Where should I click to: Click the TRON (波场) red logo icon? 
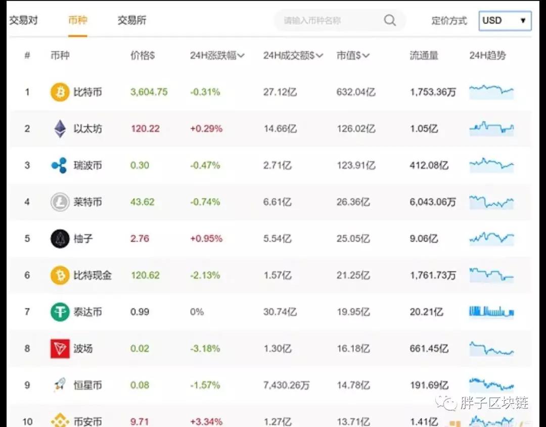(x=60, y=348)
